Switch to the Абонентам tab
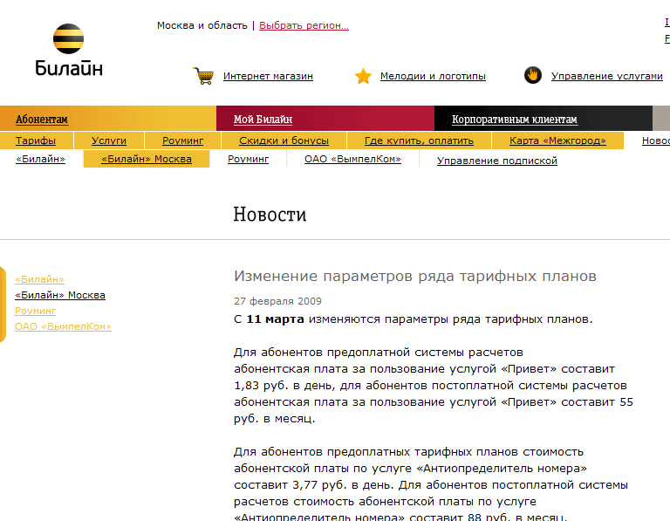Image resolution: width=670 pixels, height=521 pixels. pos(42,120)
